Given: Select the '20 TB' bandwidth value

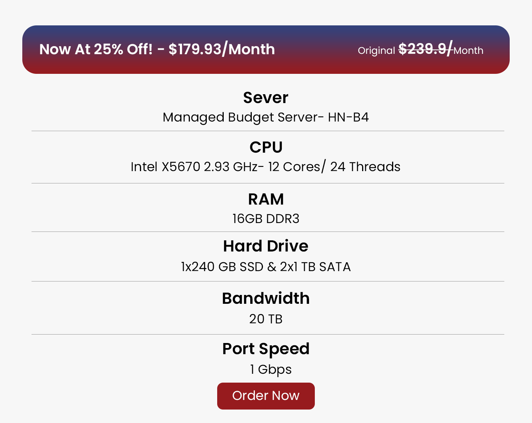Looking at the screenshot, I should [x=266, y=319].
